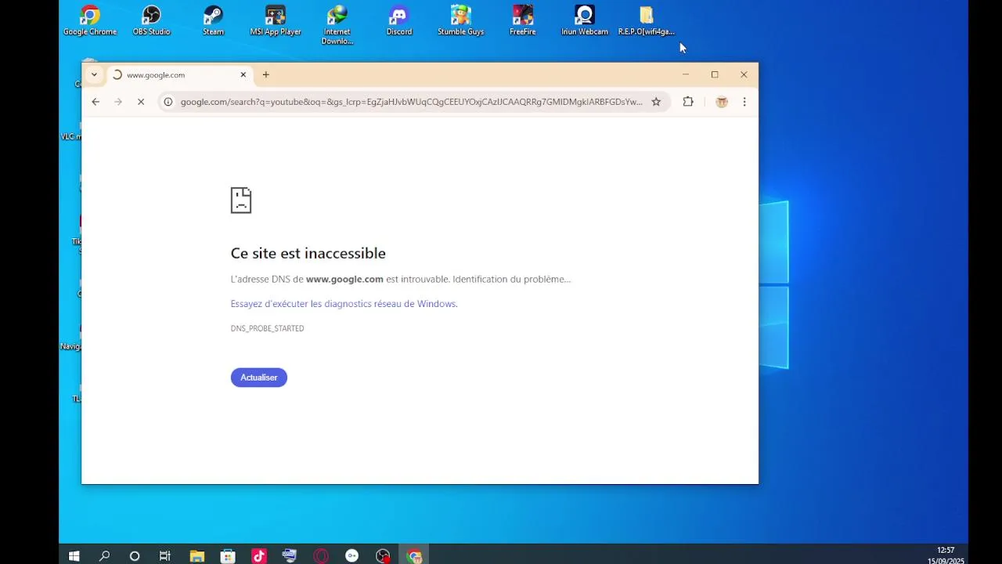Select the www.google.com tab
The image size is (1002, 564).
178,75
